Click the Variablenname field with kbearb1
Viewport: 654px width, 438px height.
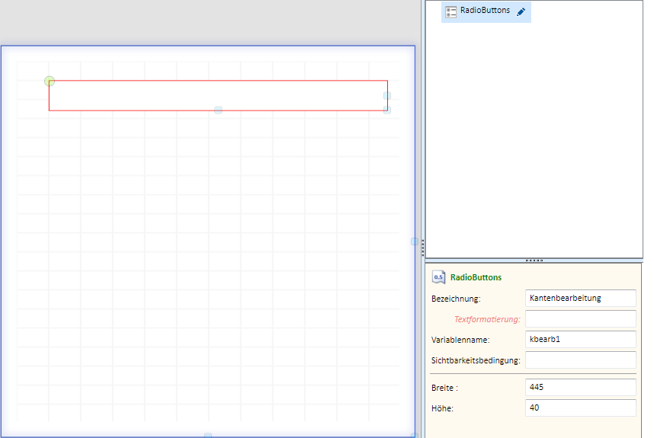tap(580, 339)
